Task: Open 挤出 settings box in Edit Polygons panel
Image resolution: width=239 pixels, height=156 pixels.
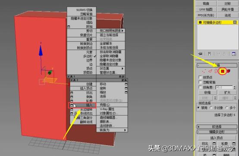Action: click(x=214, y=144)
